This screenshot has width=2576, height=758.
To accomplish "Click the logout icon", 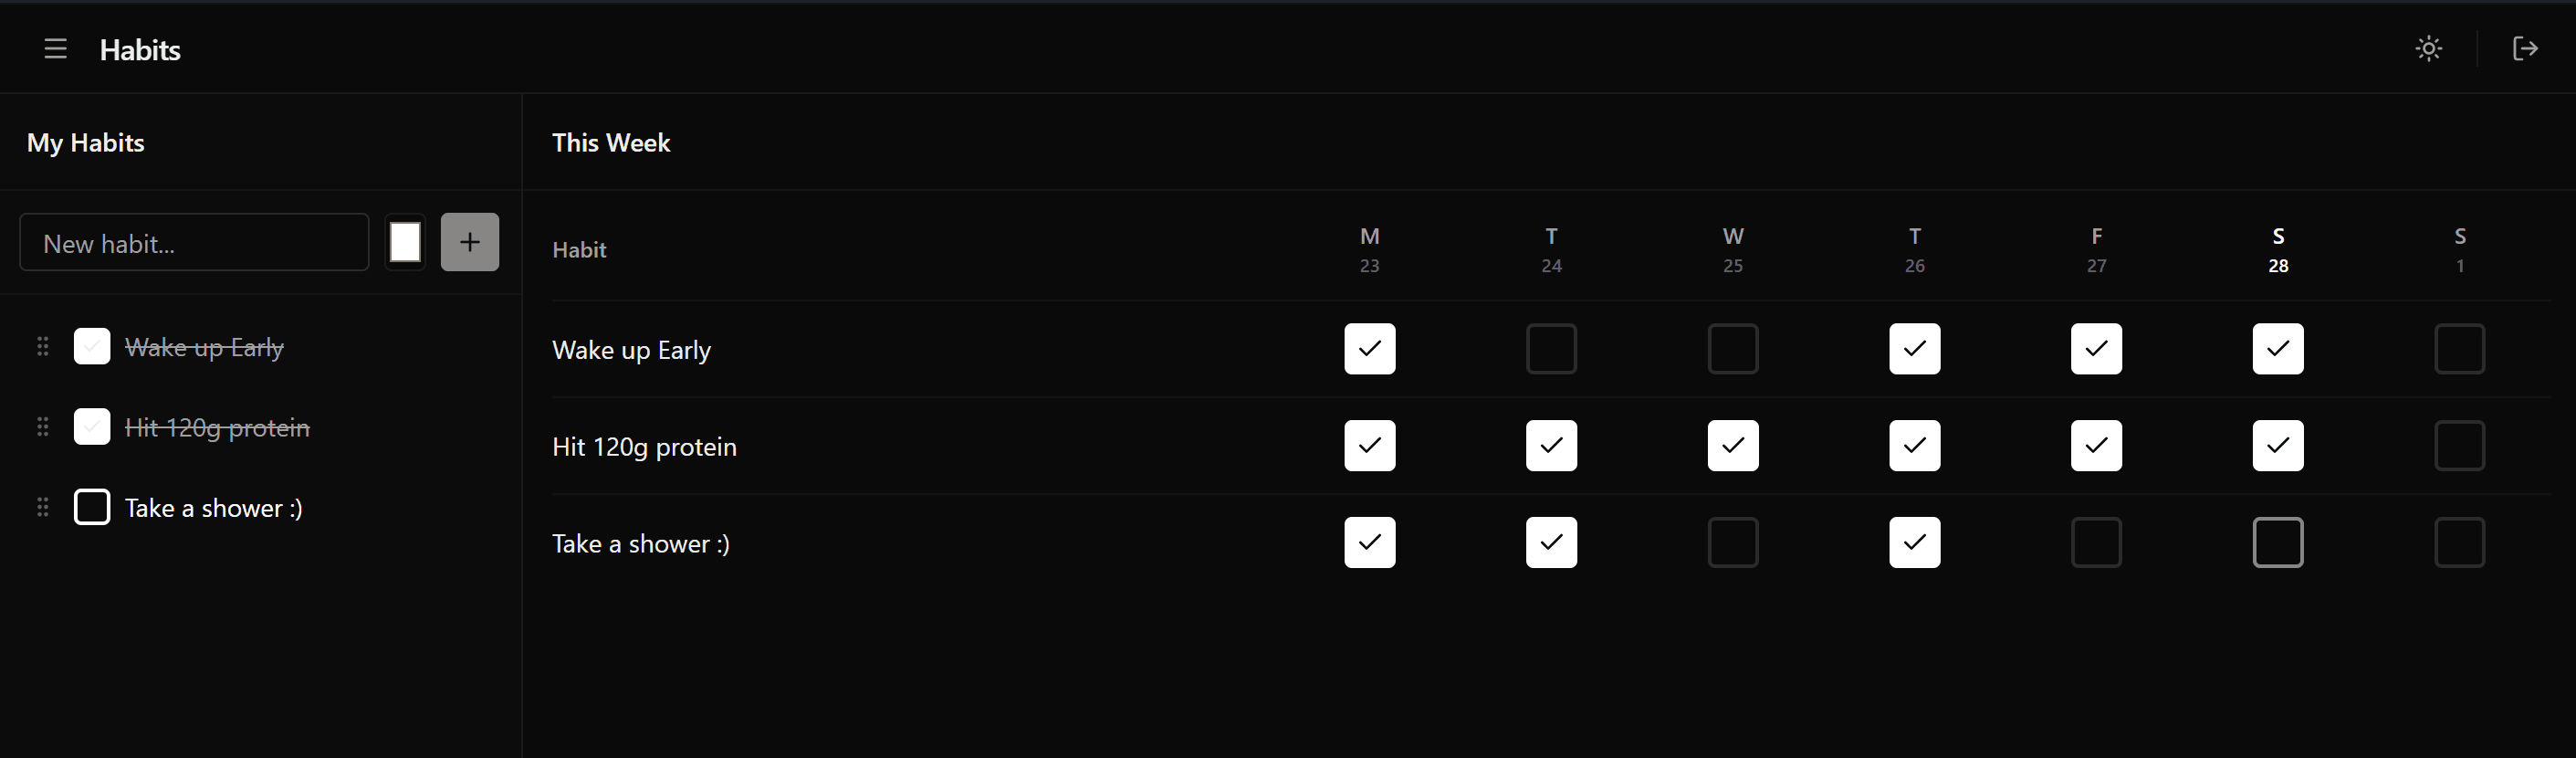I will tap(2525, 48).
